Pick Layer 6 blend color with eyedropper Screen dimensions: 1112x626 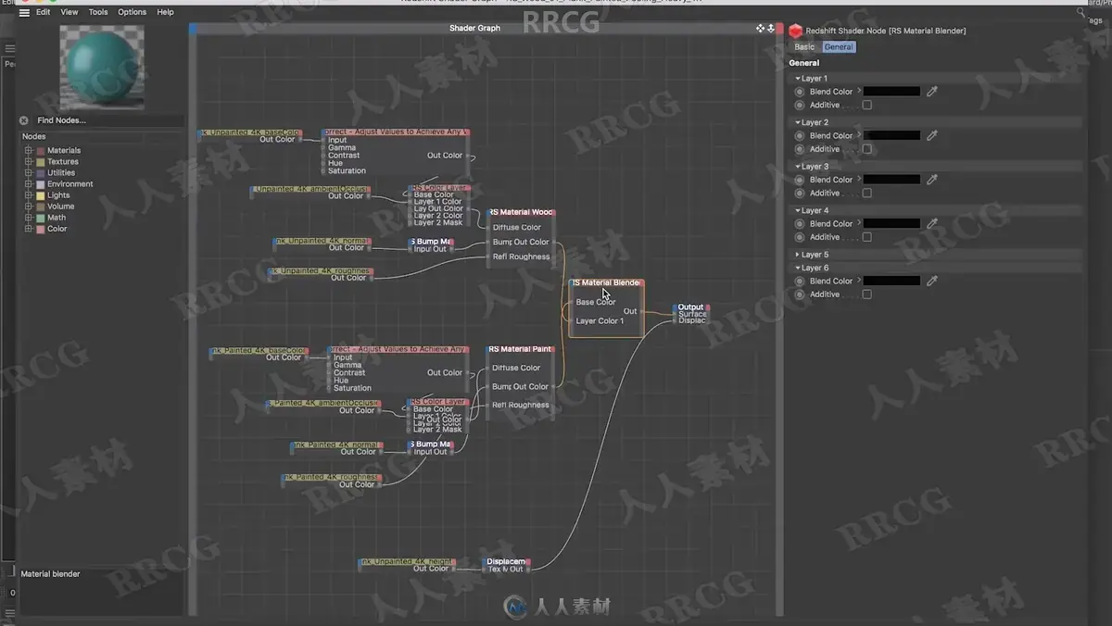click(932, 281)
